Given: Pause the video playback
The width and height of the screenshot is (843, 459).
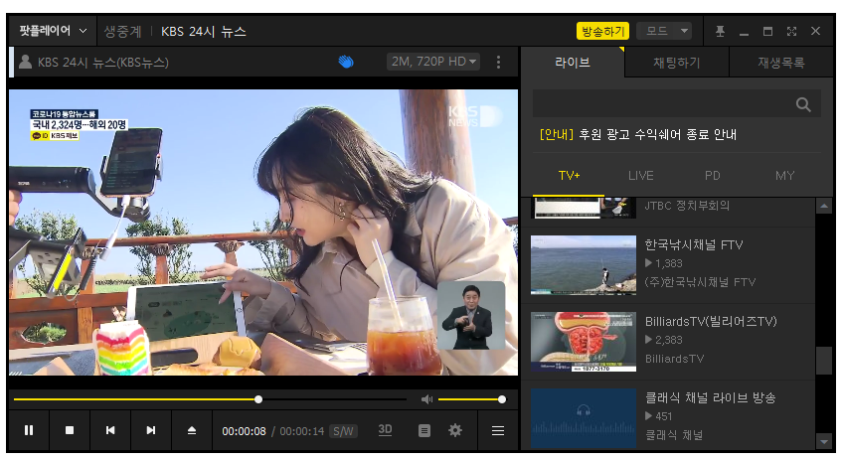Looking at the screenshot, I should (29, 430).
